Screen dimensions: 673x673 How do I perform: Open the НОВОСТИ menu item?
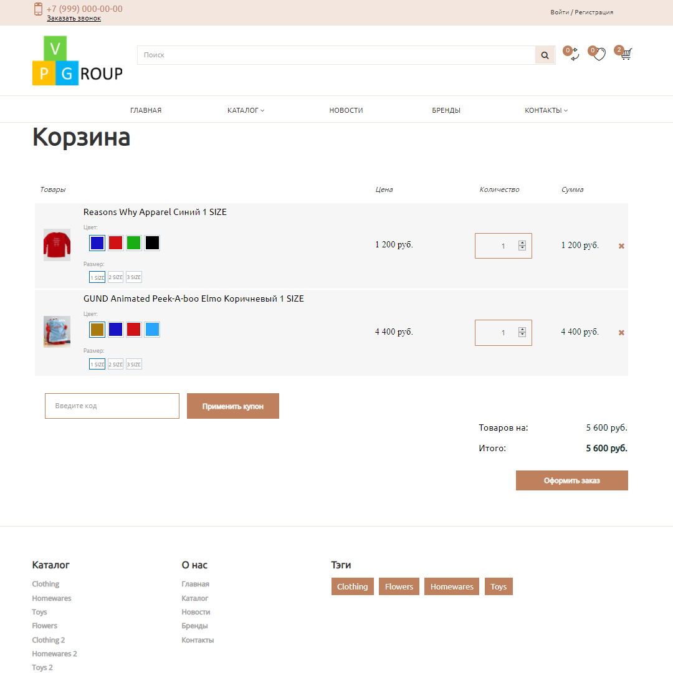346,110
